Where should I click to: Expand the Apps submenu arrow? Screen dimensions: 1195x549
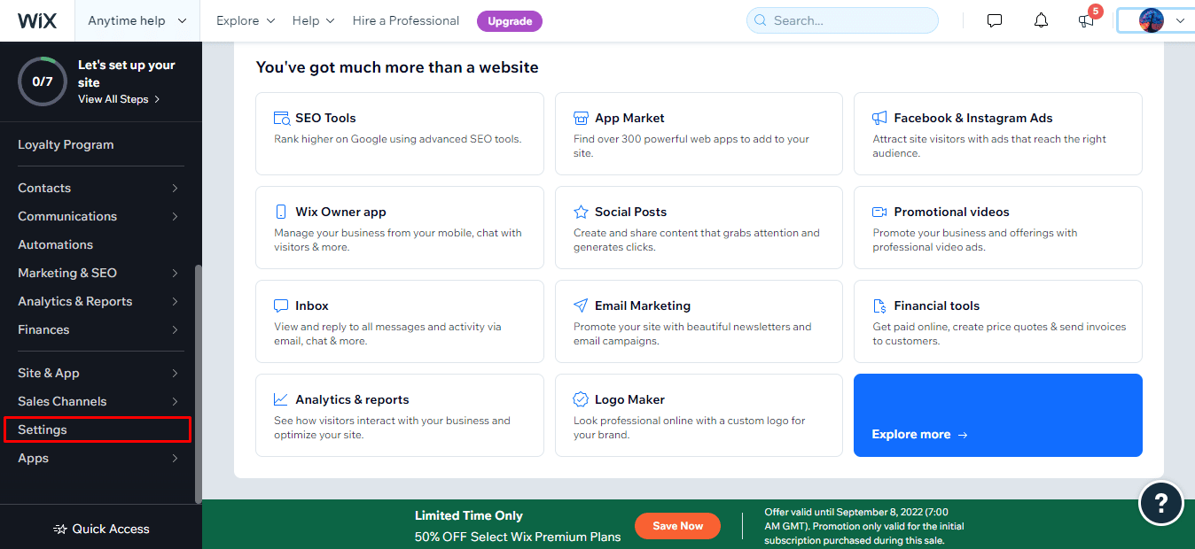[x=175, y=458]
